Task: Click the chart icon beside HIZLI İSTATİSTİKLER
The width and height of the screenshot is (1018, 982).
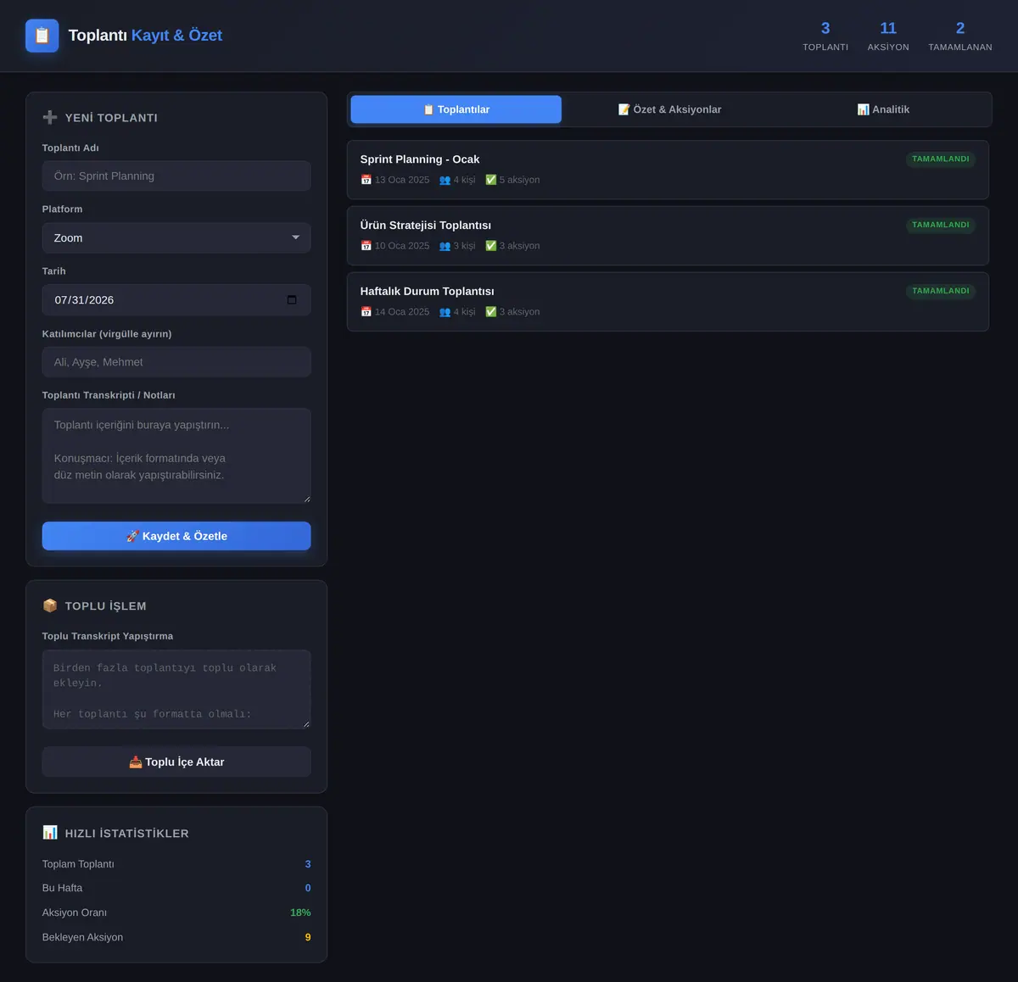Action: pos(50,833)
